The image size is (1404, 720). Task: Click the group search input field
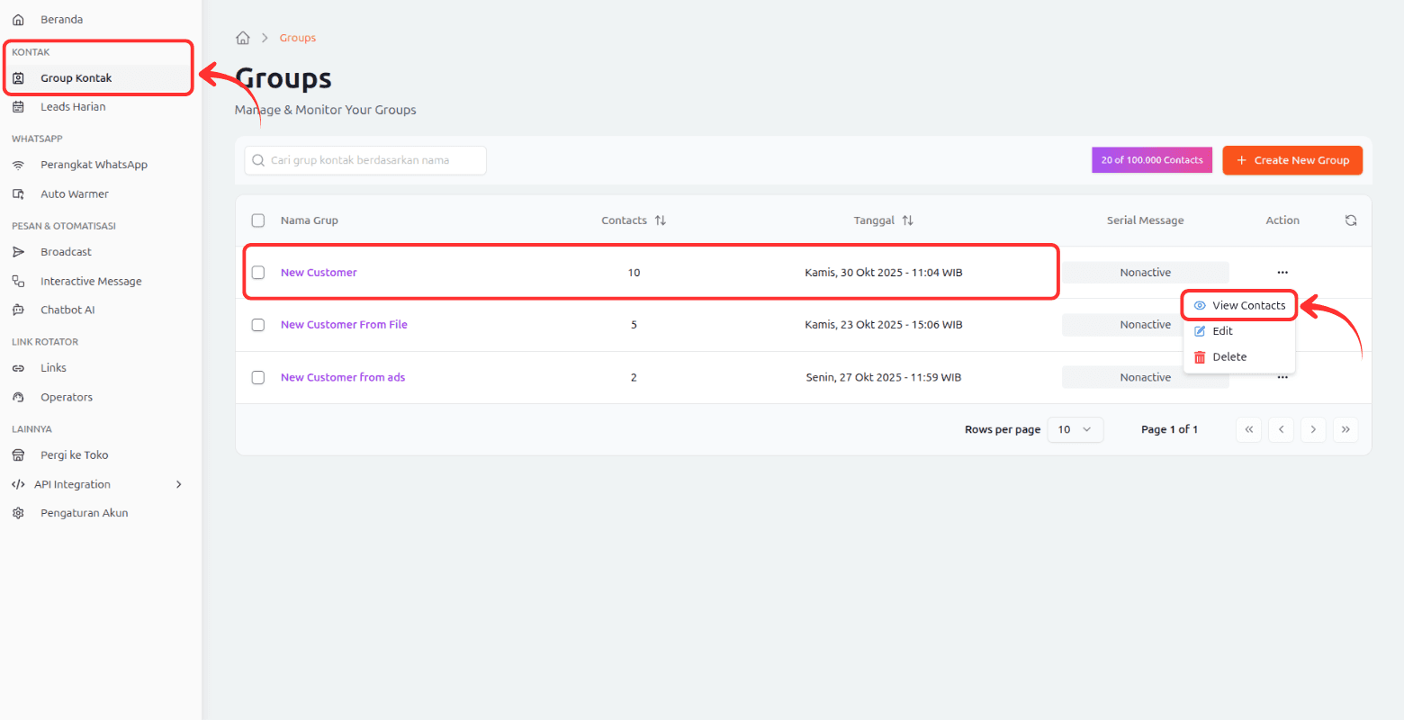point(365,160)
